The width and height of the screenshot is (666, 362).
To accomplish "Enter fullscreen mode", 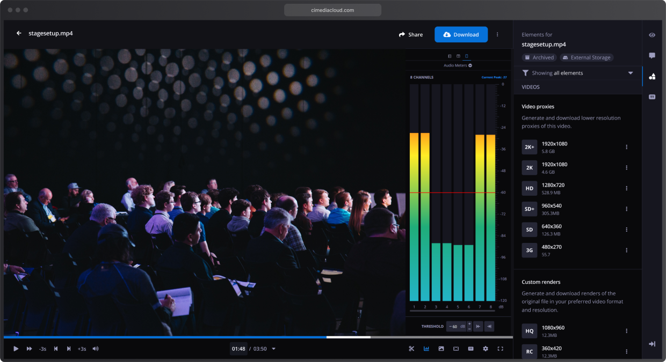I will coord(500,349).
